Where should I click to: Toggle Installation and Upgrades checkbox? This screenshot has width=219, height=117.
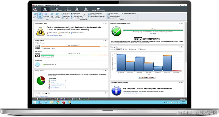coord(123,13)
